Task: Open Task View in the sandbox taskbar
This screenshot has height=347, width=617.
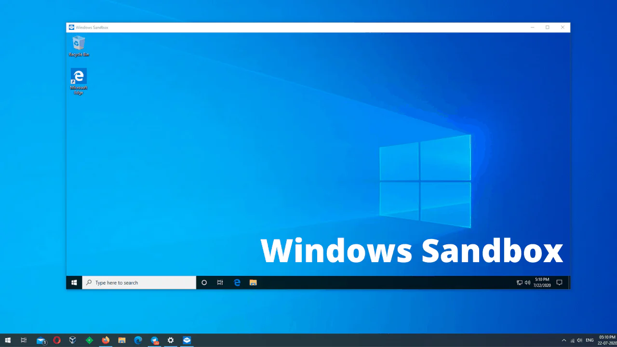Action: [x=220, y=282]
